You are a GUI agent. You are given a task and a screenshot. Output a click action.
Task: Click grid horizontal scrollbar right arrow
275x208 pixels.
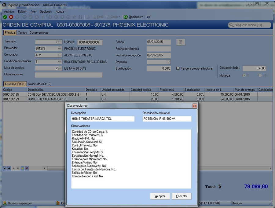(270, 168)
